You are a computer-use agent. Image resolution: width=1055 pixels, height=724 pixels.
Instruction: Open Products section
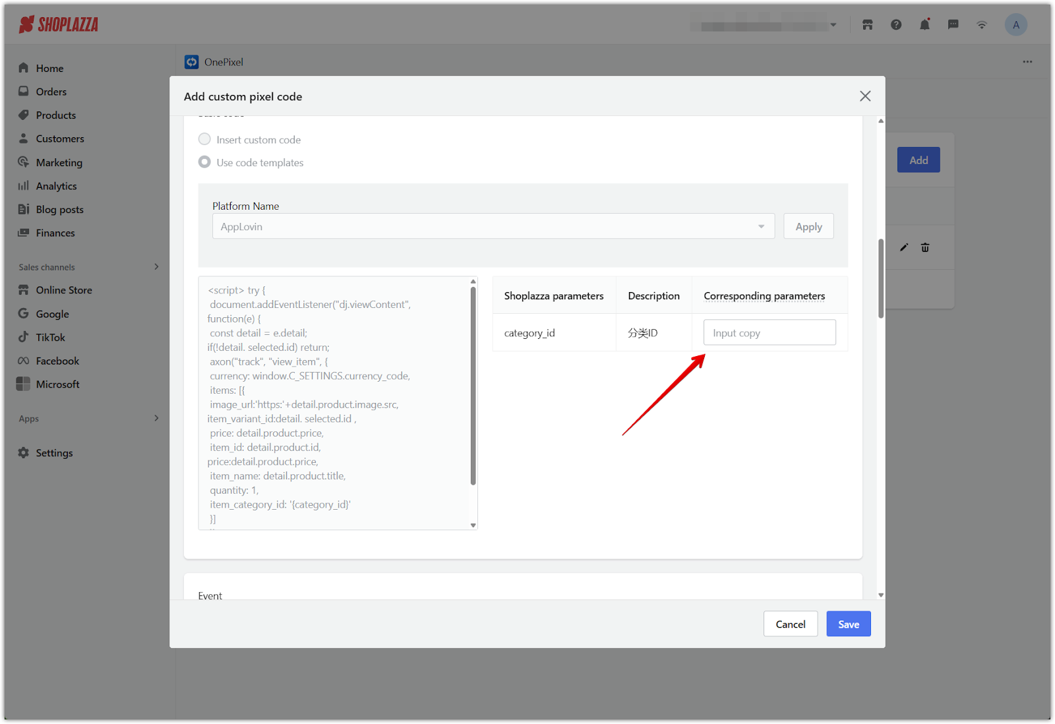55,115
